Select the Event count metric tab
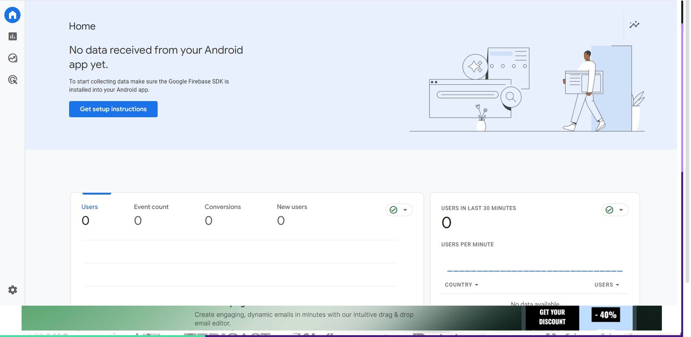This screenshot has height=337, width=691. (x=151, y=214)
